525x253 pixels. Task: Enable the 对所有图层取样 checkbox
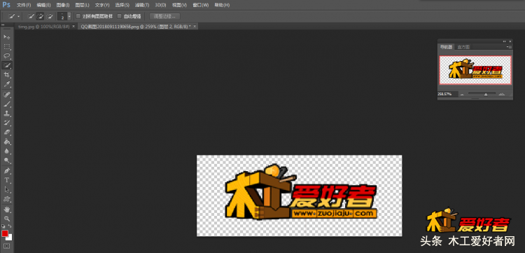[78, 16]
